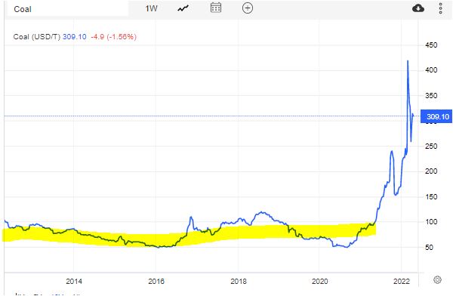Open the calendar date range icon
The width and height of the screenshot is (453, 296).
pos(216,8)
